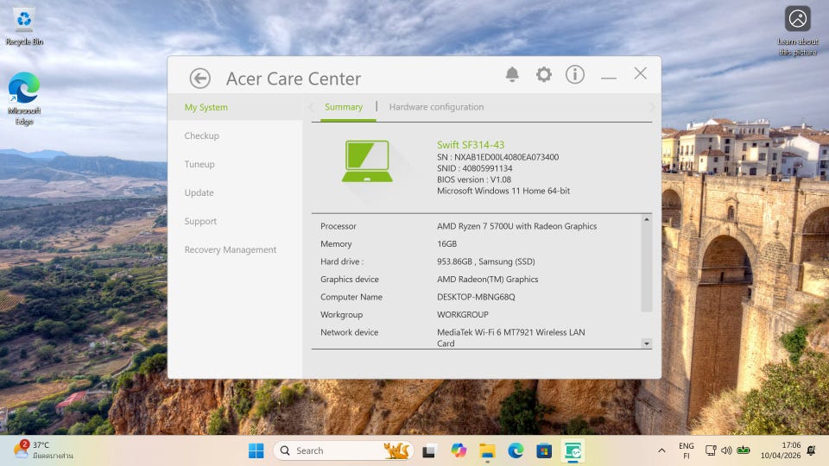The width and height of the screenshot is (829, 466).
Task: Open Microsoft Store from taskbar
Action: click(x=544, y=450)
